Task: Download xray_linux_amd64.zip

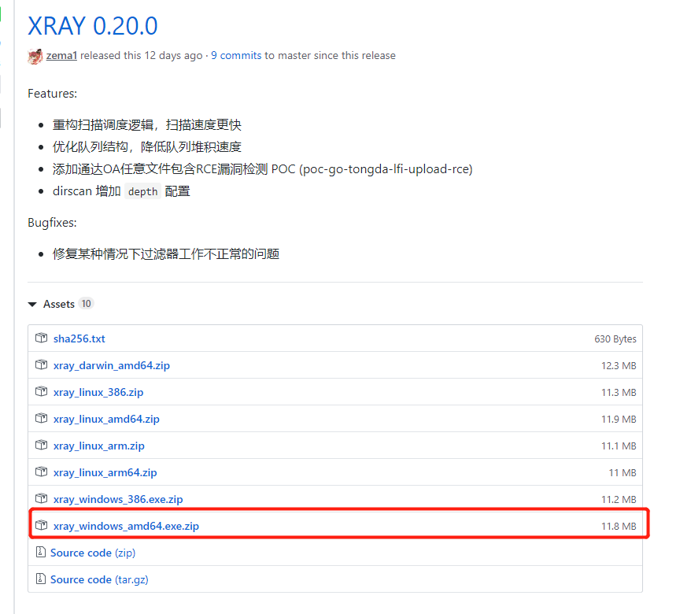Action: 106,420
